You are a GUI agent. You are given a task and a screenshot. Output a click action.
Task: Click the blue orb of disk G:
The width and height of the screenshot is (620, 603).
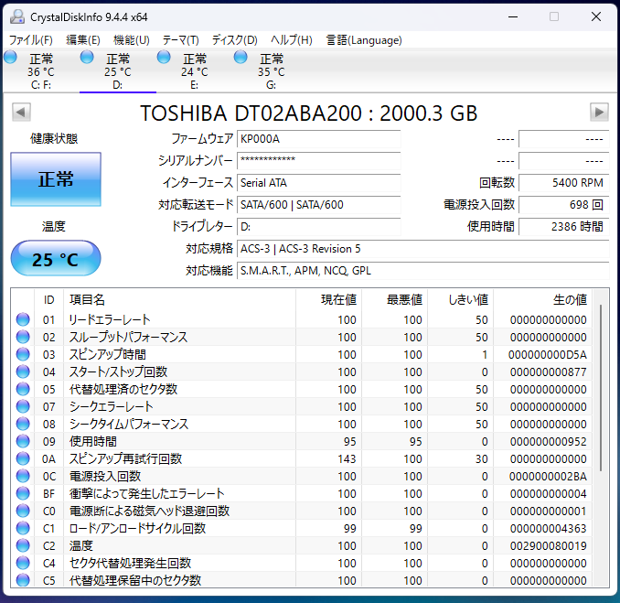pos(241,58)
